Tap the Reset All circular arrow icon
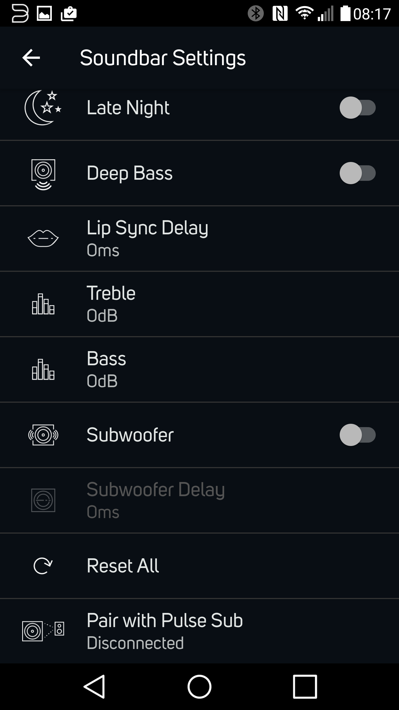399x710 pixels. pos(43,566)
